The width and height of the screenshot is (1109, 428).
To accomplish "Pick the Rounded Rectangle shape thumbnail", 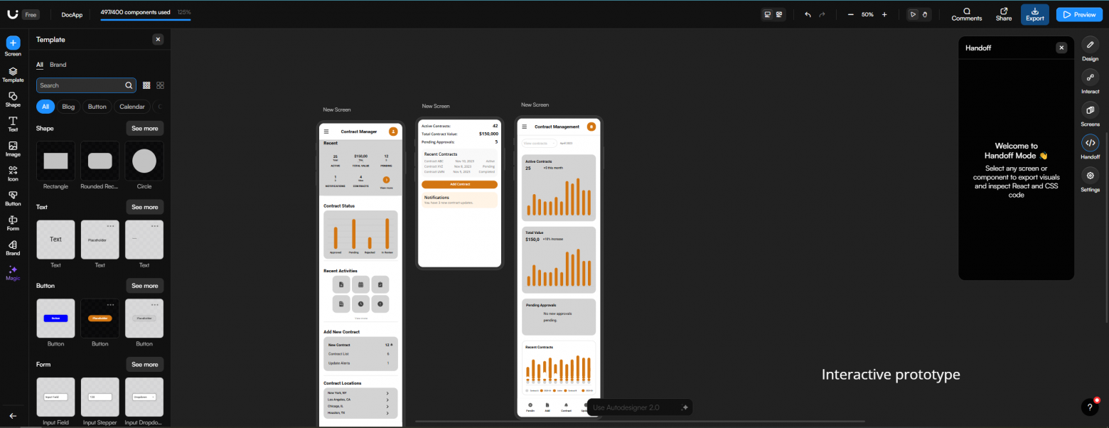I will [100, 161].
